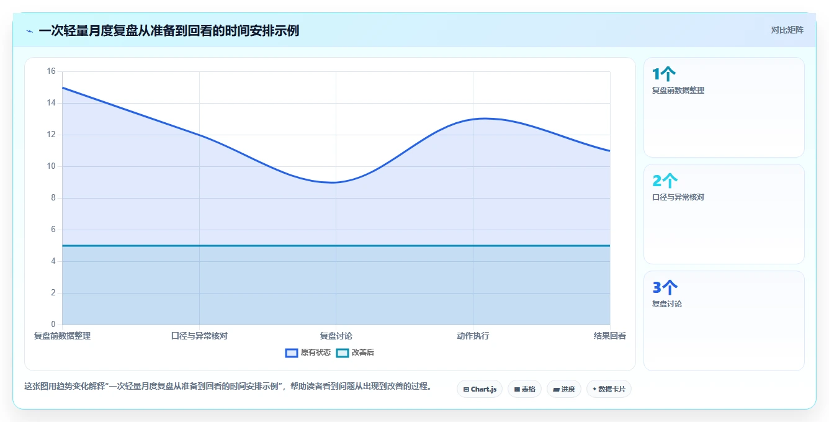The height and width of the screenshot is (422, 829).
Task: Open the 2个 口径与异常核对 card
Action: point(724,214)
